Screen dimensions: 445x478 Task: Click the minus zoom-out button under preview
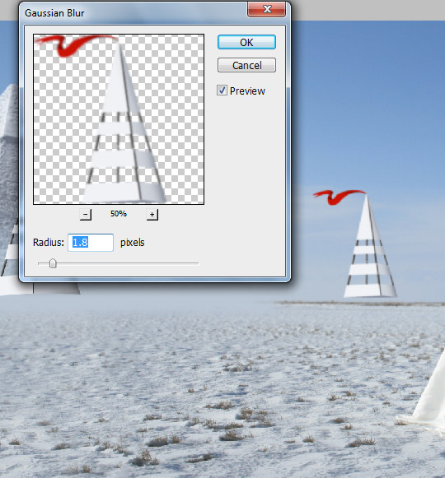click(x=86, y=214)
